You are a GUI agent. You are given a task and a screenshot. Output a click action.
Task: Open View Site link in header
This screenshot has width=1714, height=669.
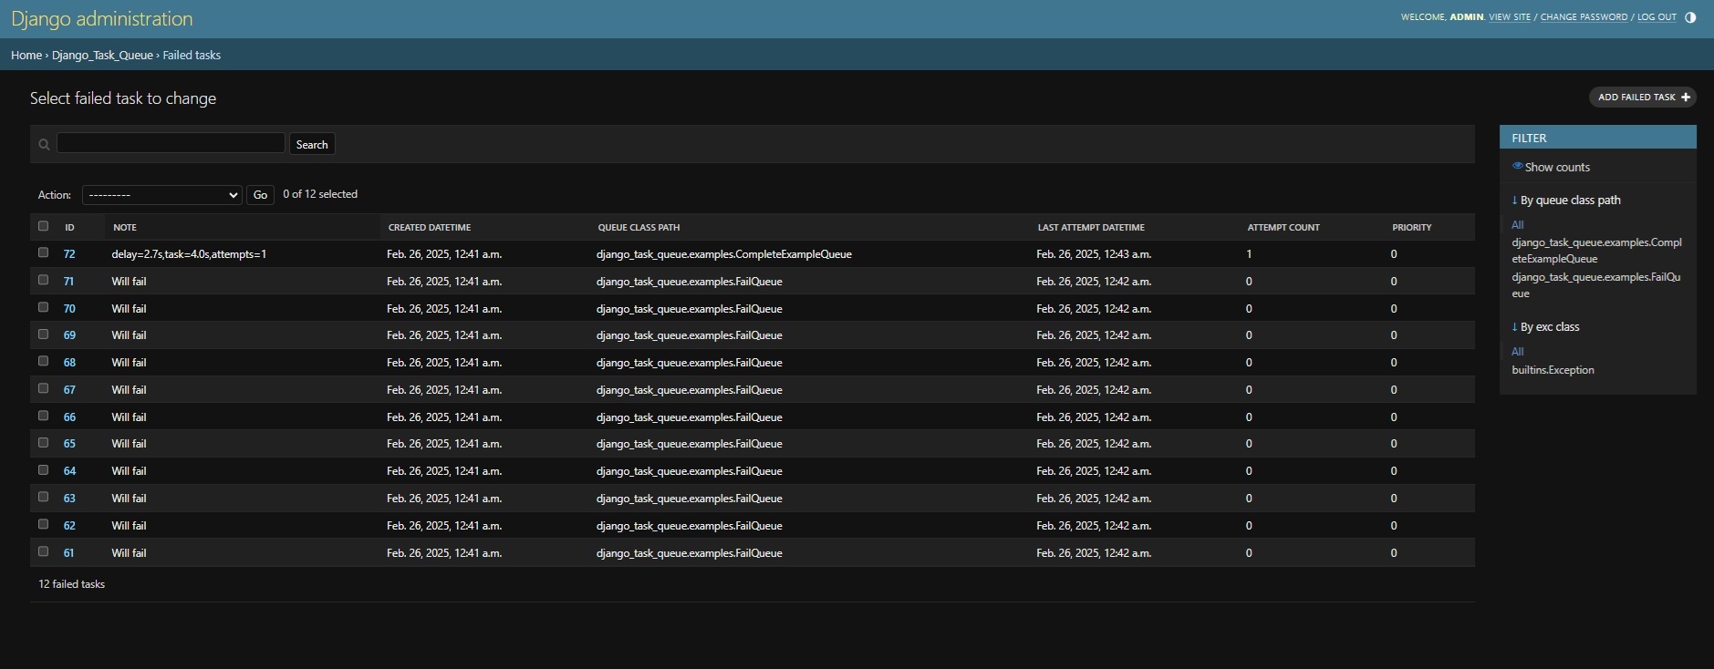click(1510, 17)
